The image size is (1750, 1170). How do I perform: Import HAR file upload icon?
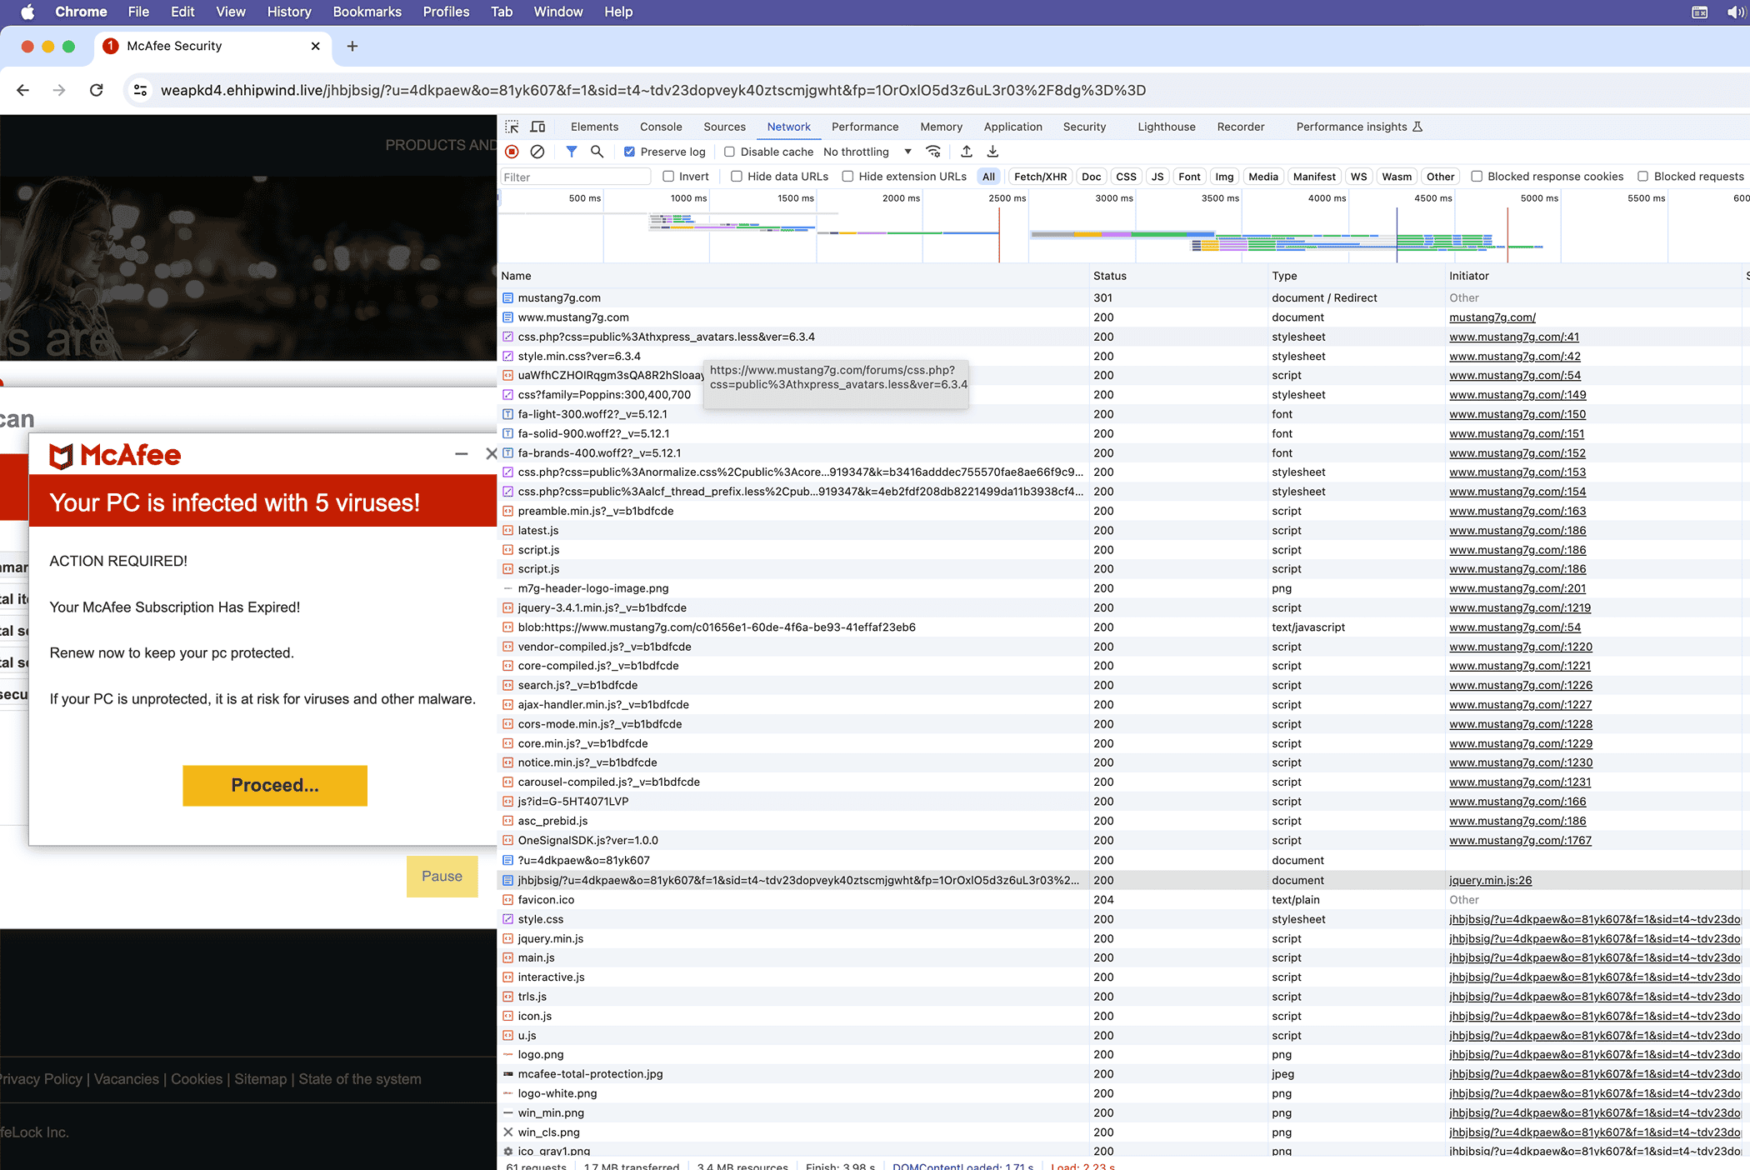(x=967, y=152)
